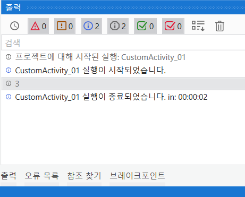Select the log row showing '3'
245x197 pixels.
[123, 83]
